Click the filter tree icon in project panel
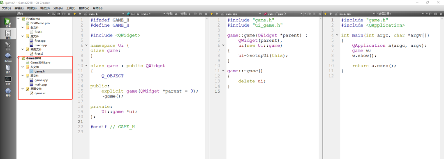Image resolution: width=444 pixels, height=159 pixels. tap(53, 14)
